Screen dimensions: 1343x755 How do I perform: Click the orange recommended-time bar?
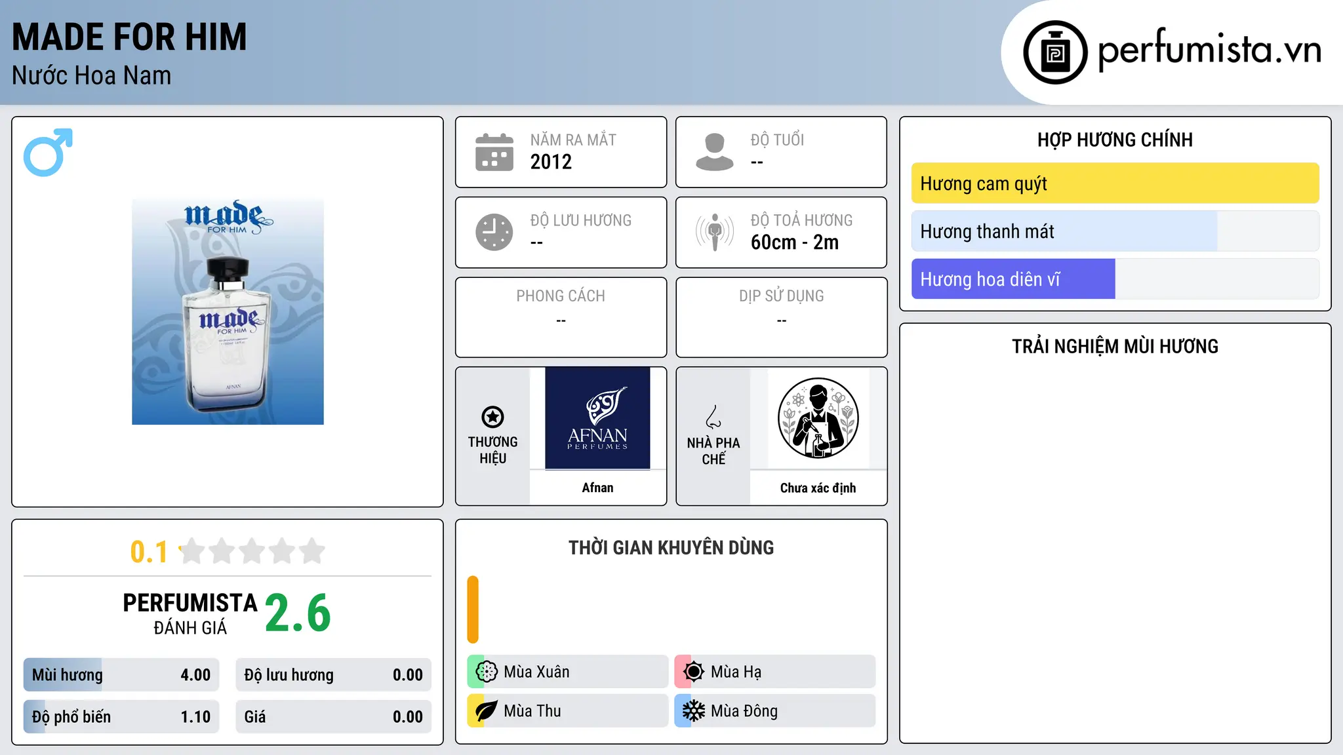pos(473,610)
